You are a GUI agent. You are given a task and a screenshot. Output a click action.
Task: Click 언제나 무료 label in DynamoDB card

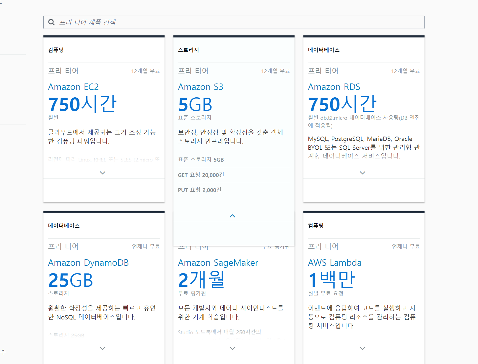[x=146, y=247]
